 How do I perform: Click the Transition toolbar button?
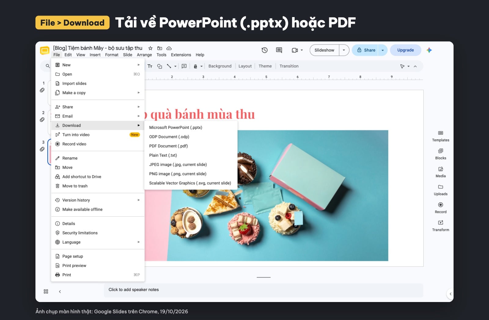click(x=289, y=66)
